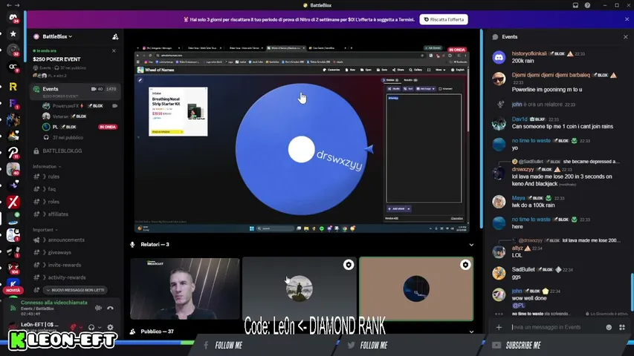Viewport: 634px width, 356px height.
Task: Click '37 nel pubblico' under PL
Action: pos(68,138)
